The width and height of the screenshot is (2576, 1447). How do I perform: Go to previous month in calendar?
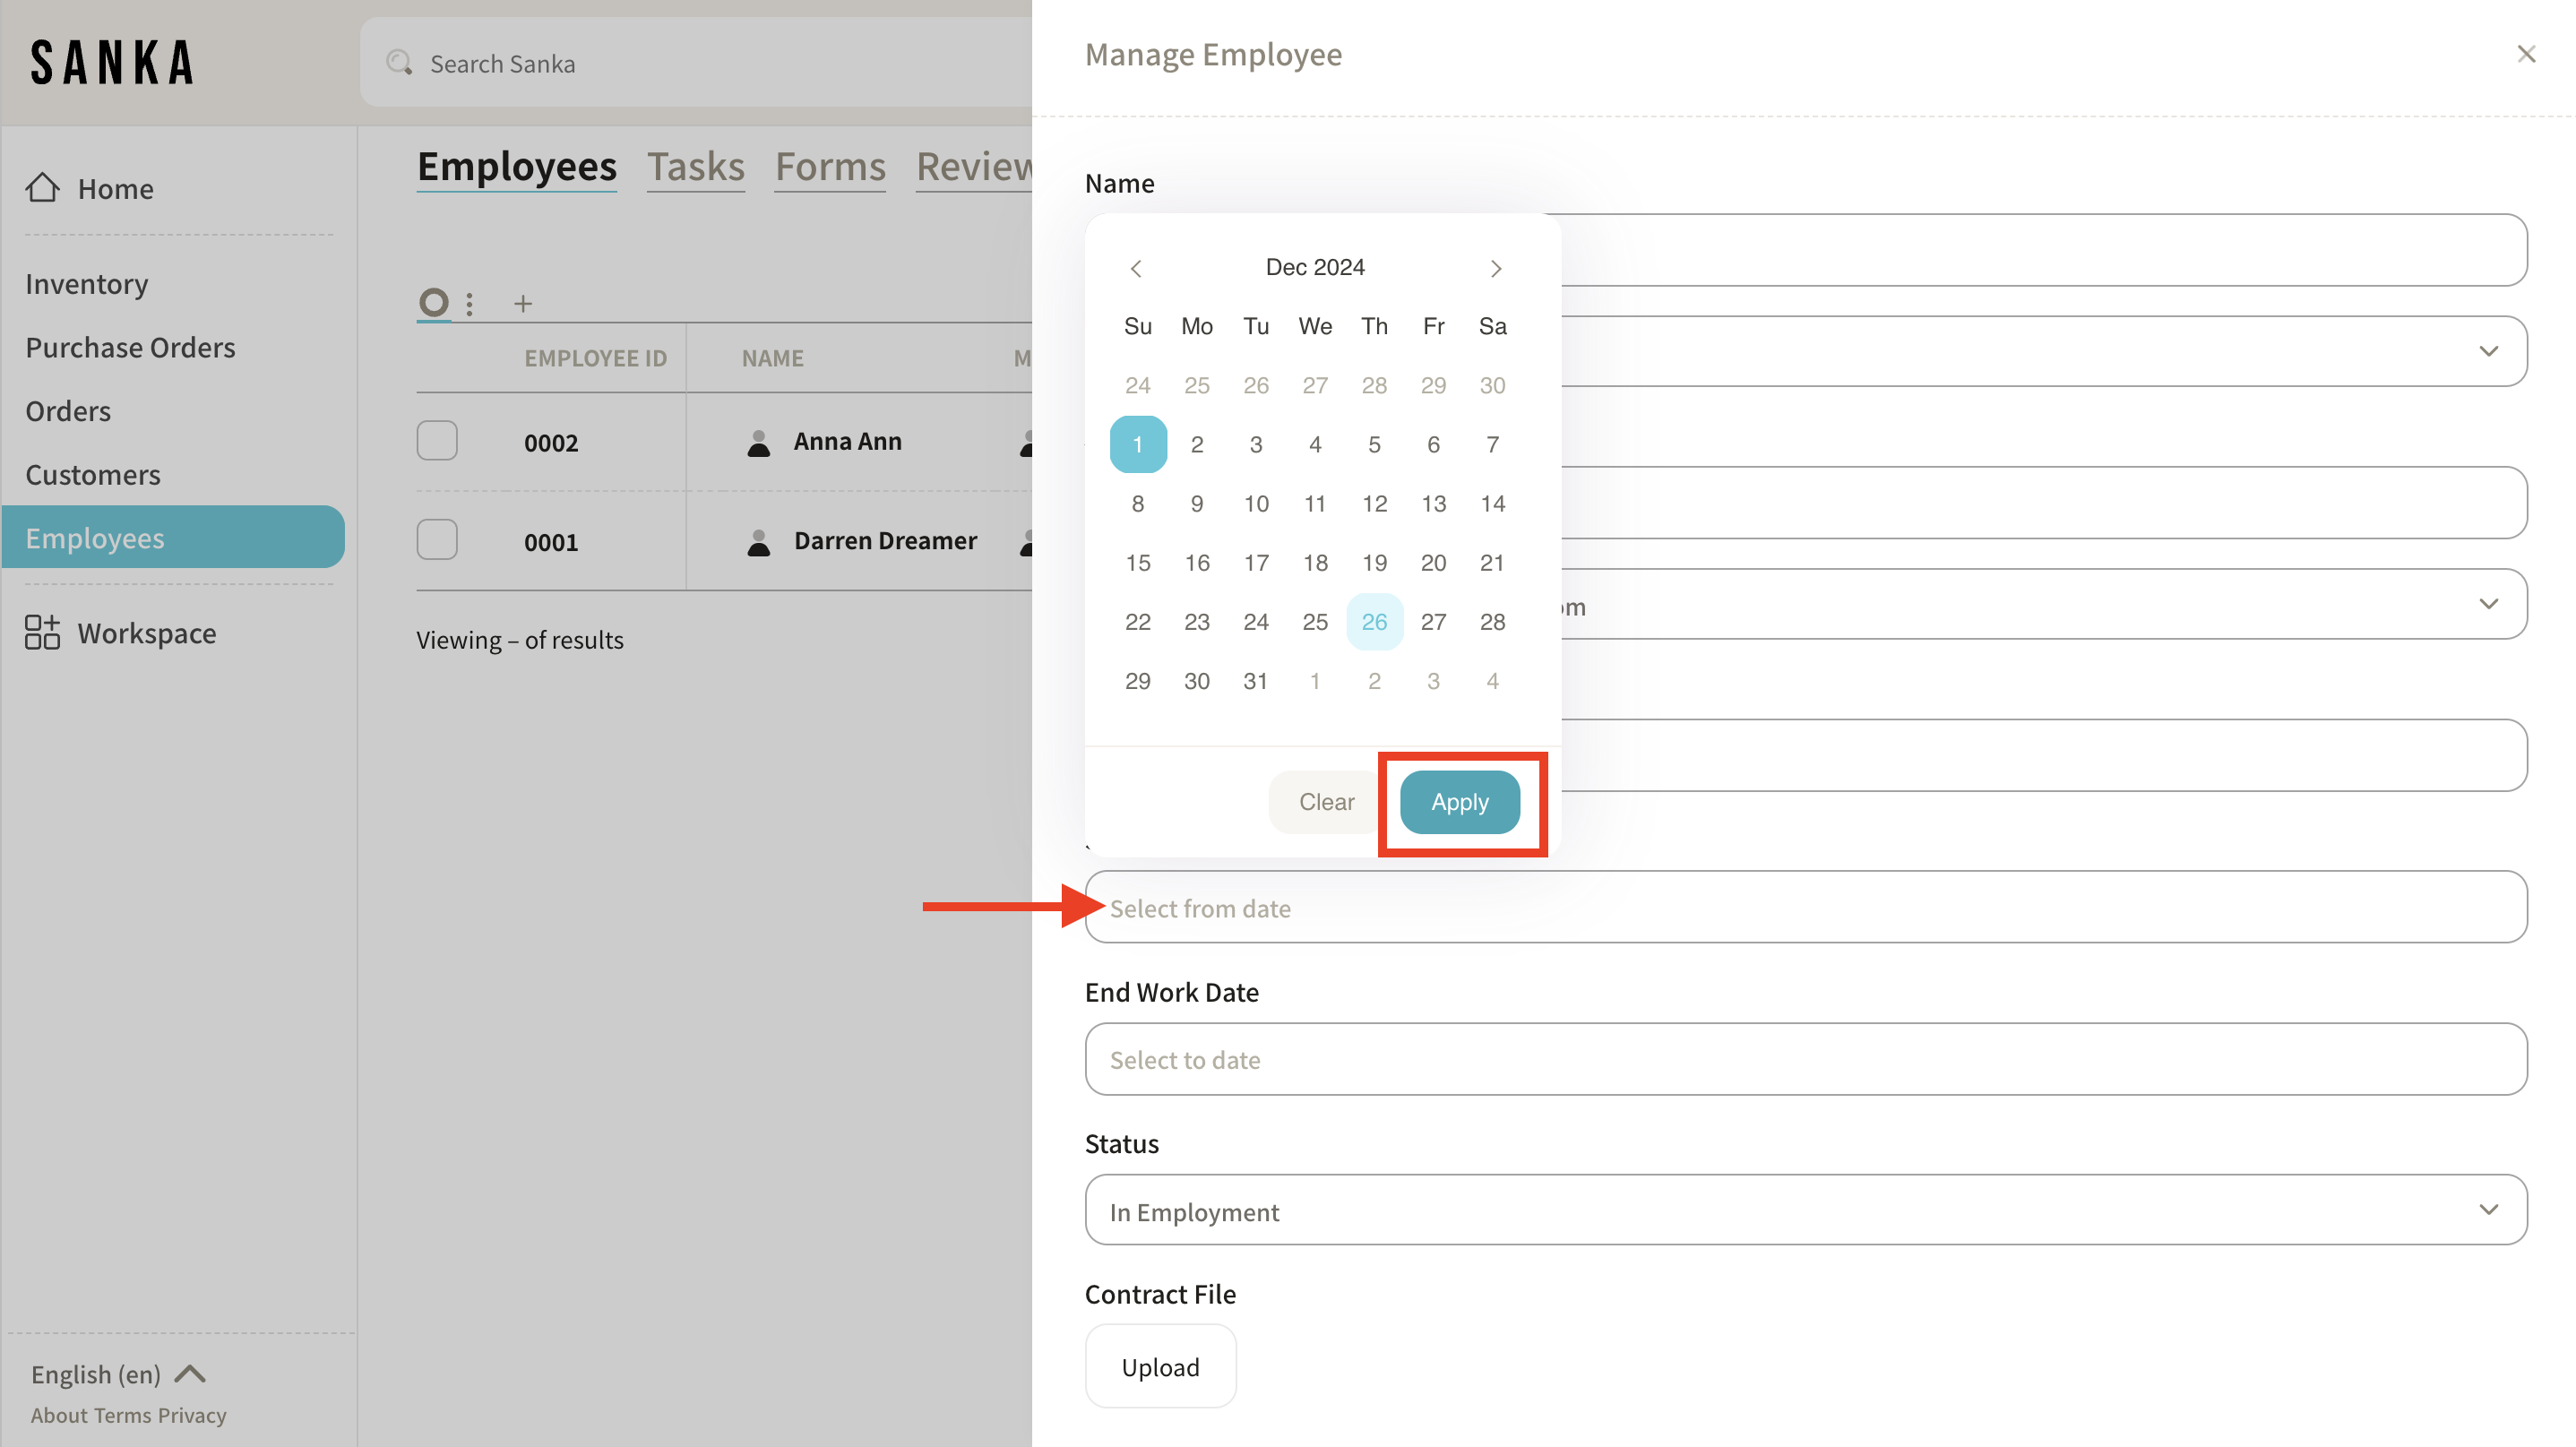(1136, 268)
